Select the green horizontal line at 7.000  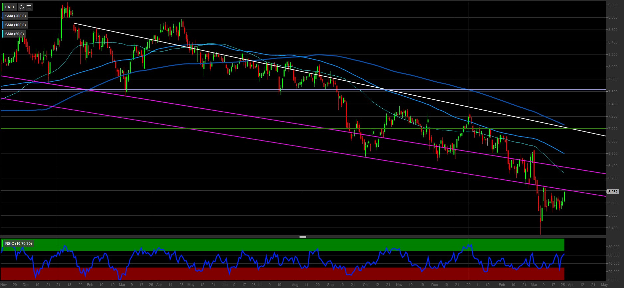click(199, 129)
